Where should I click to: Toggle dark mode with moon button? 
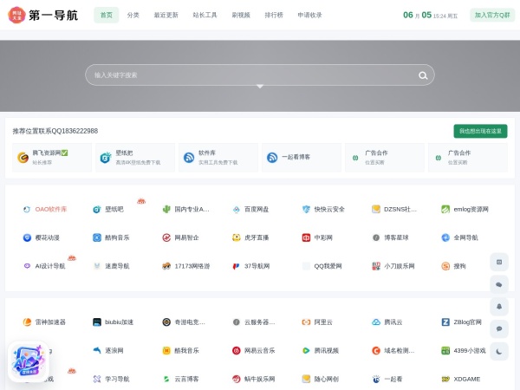pos(499,352)
